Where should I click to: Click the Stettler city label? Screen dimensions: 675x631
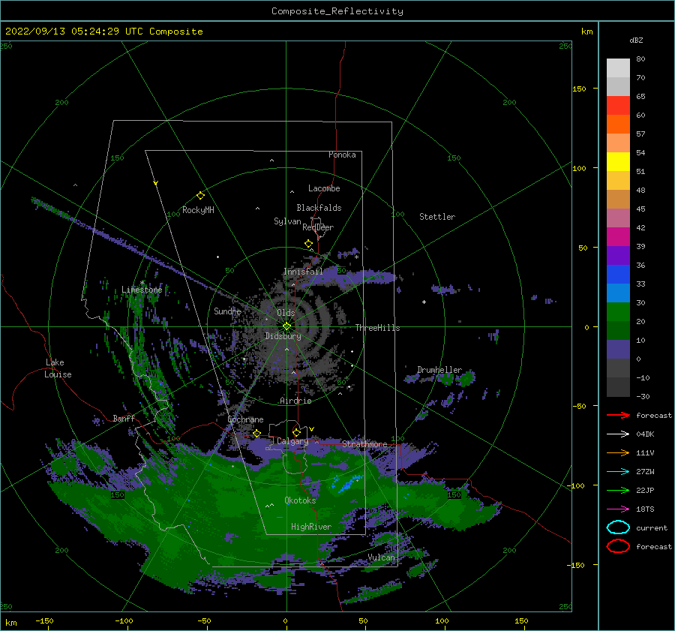click(437, 217)
